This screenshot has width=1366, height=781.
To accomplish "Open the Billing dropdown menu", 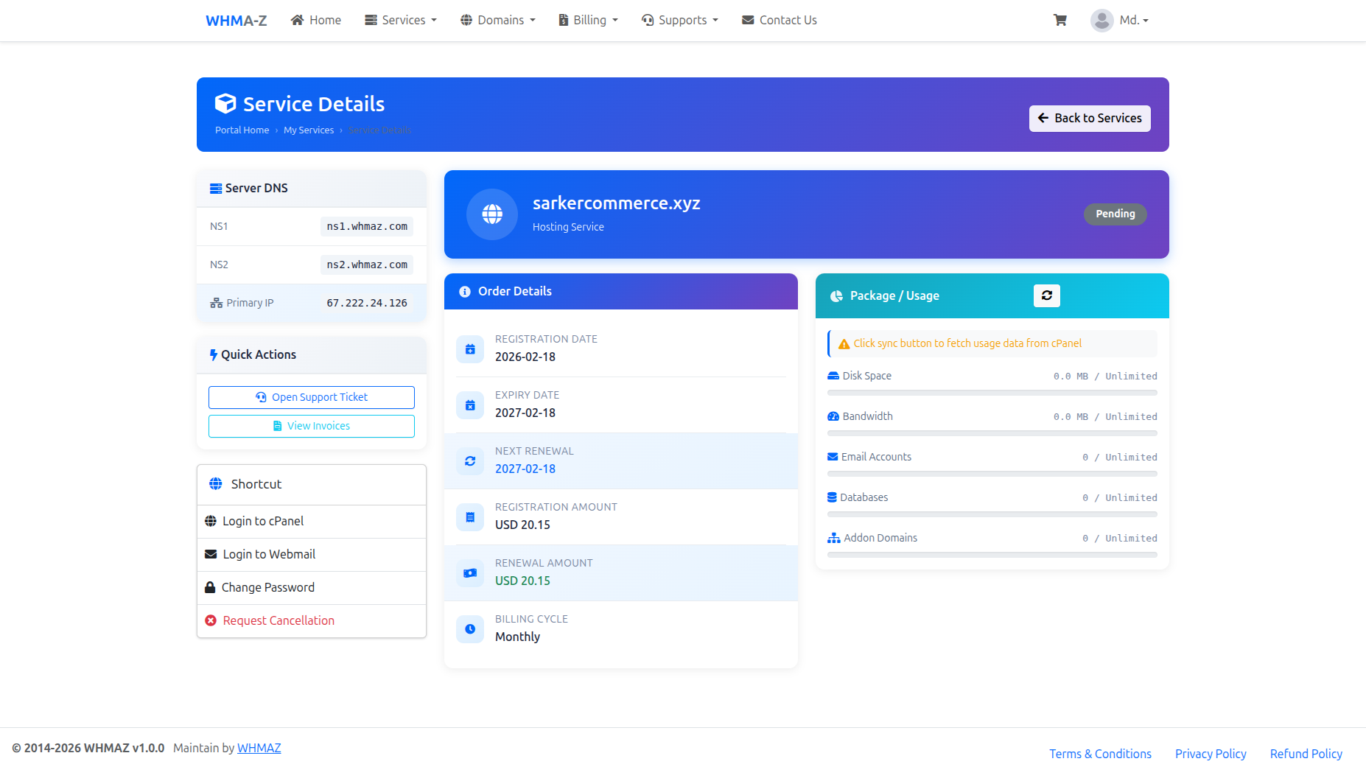I will point(588,21).
